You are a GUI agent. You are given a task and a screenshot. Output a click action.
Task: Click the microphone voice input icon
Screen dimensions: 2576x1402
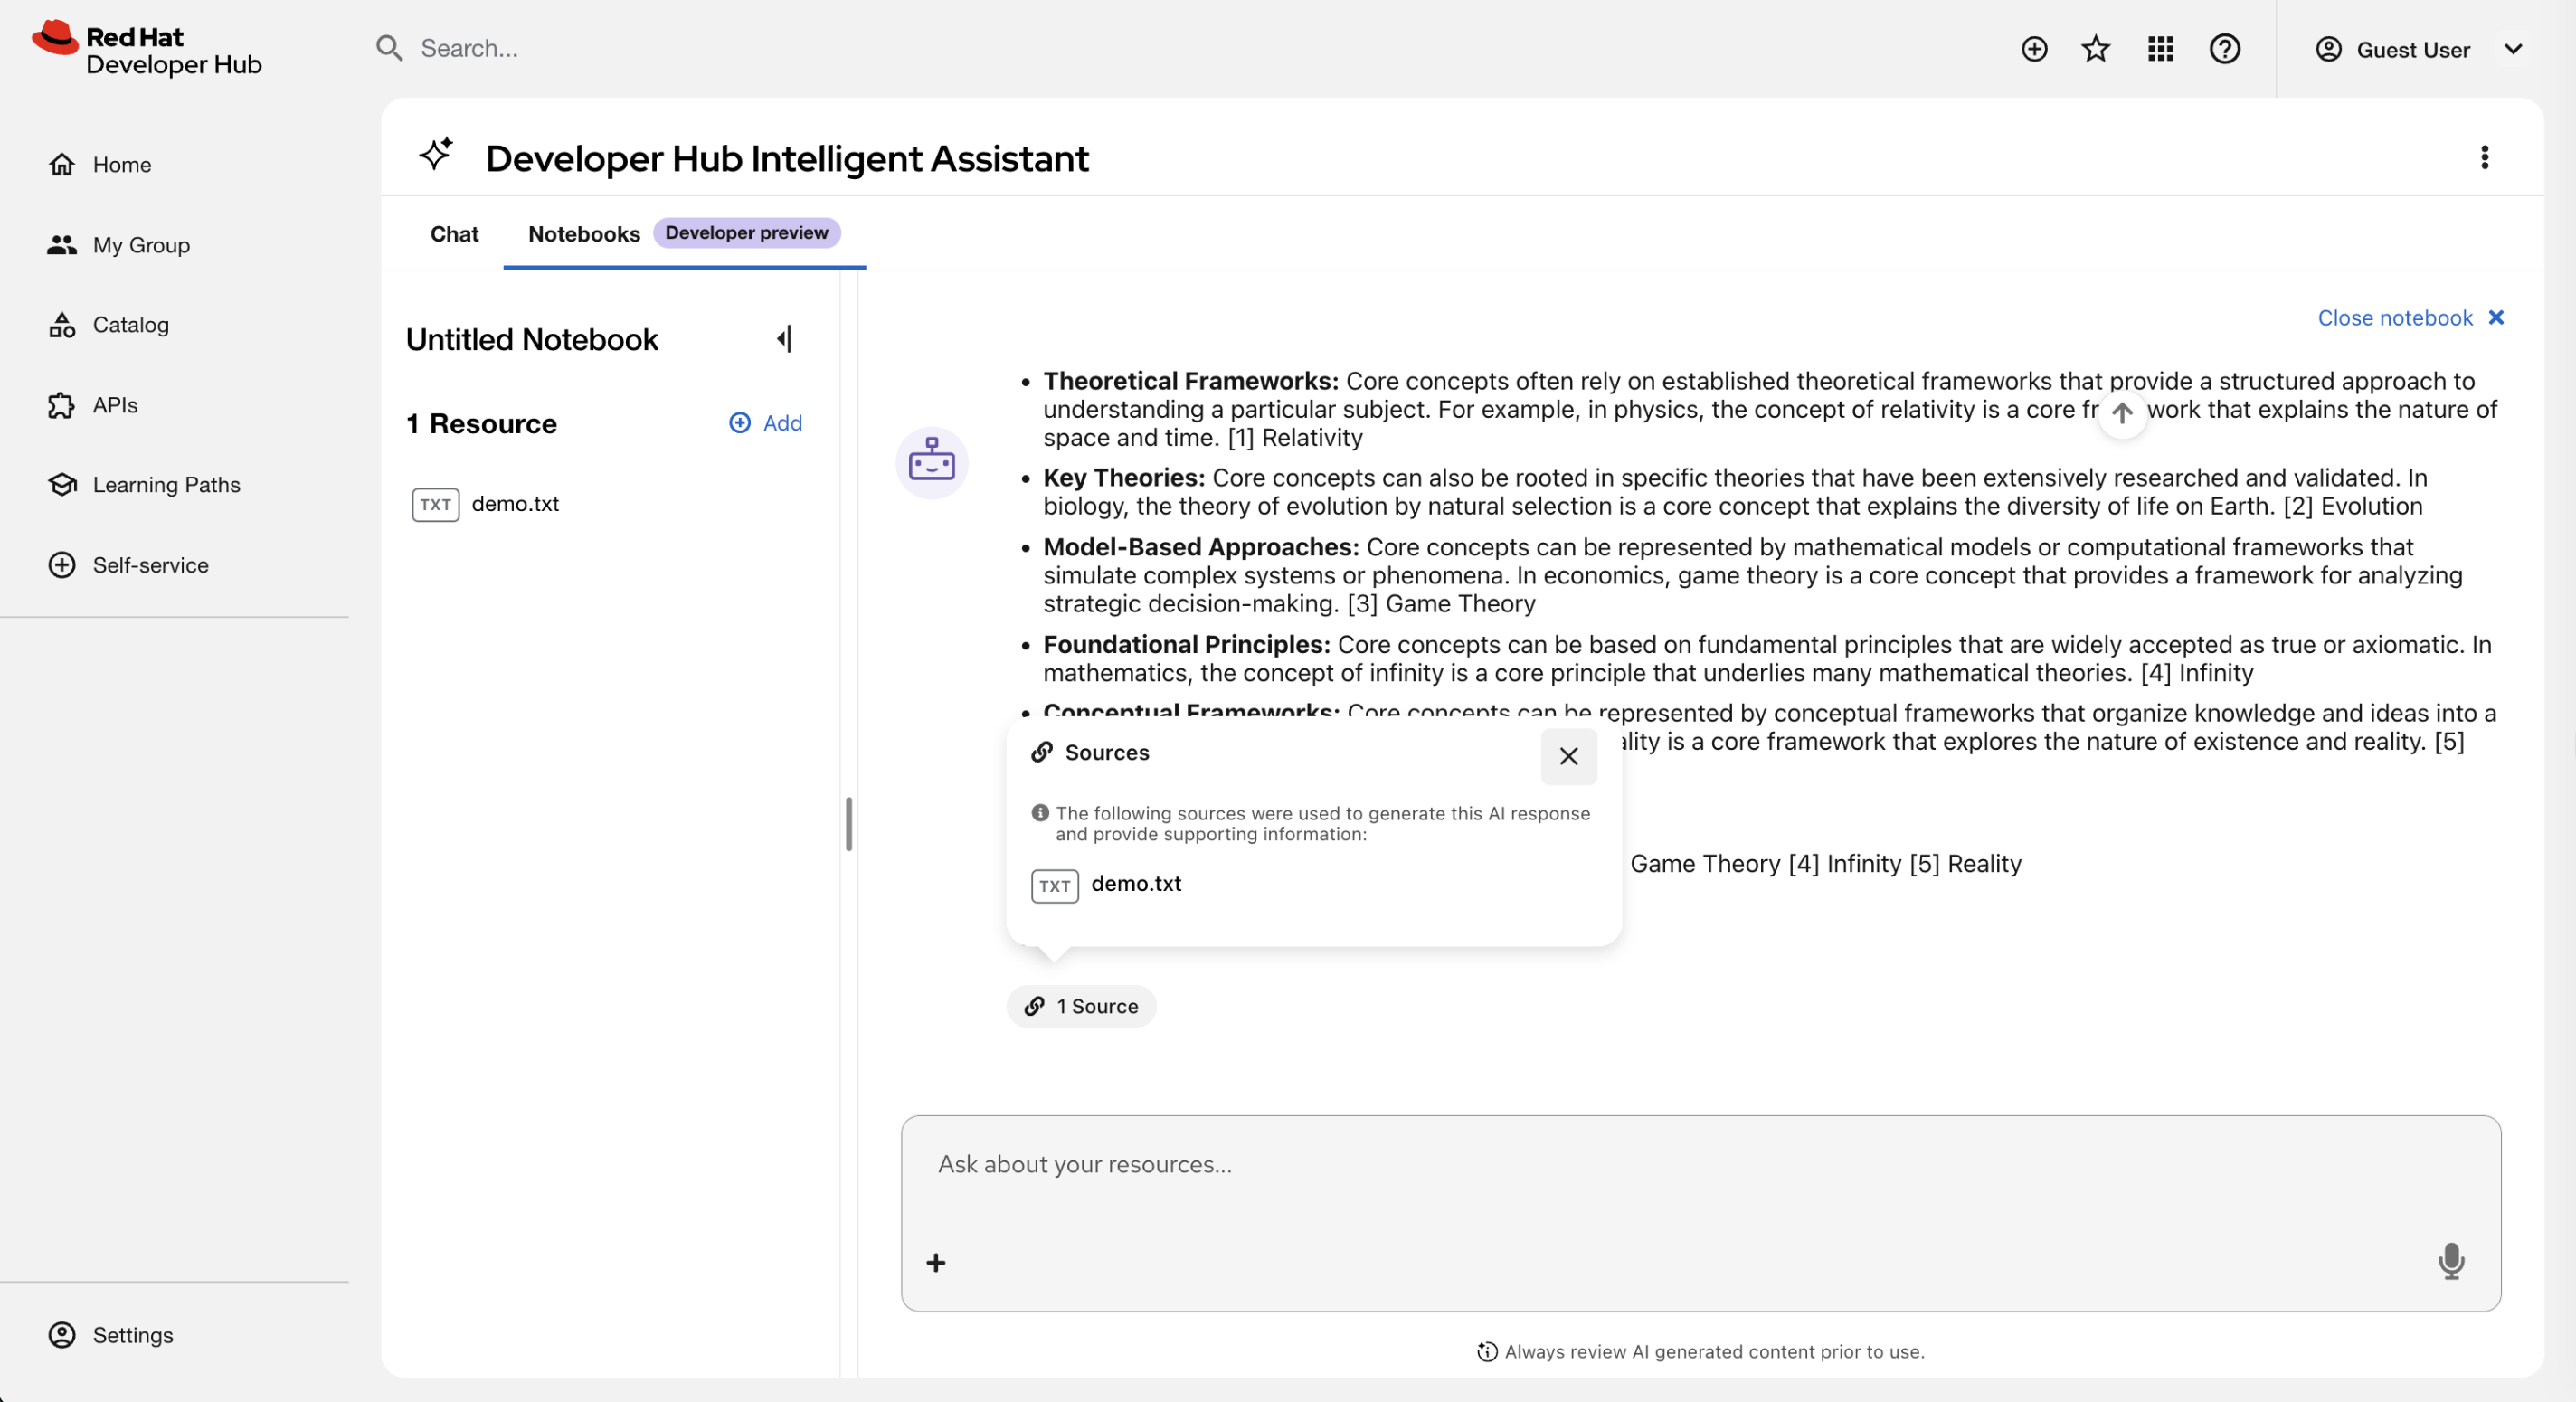coord(2451,1261)
